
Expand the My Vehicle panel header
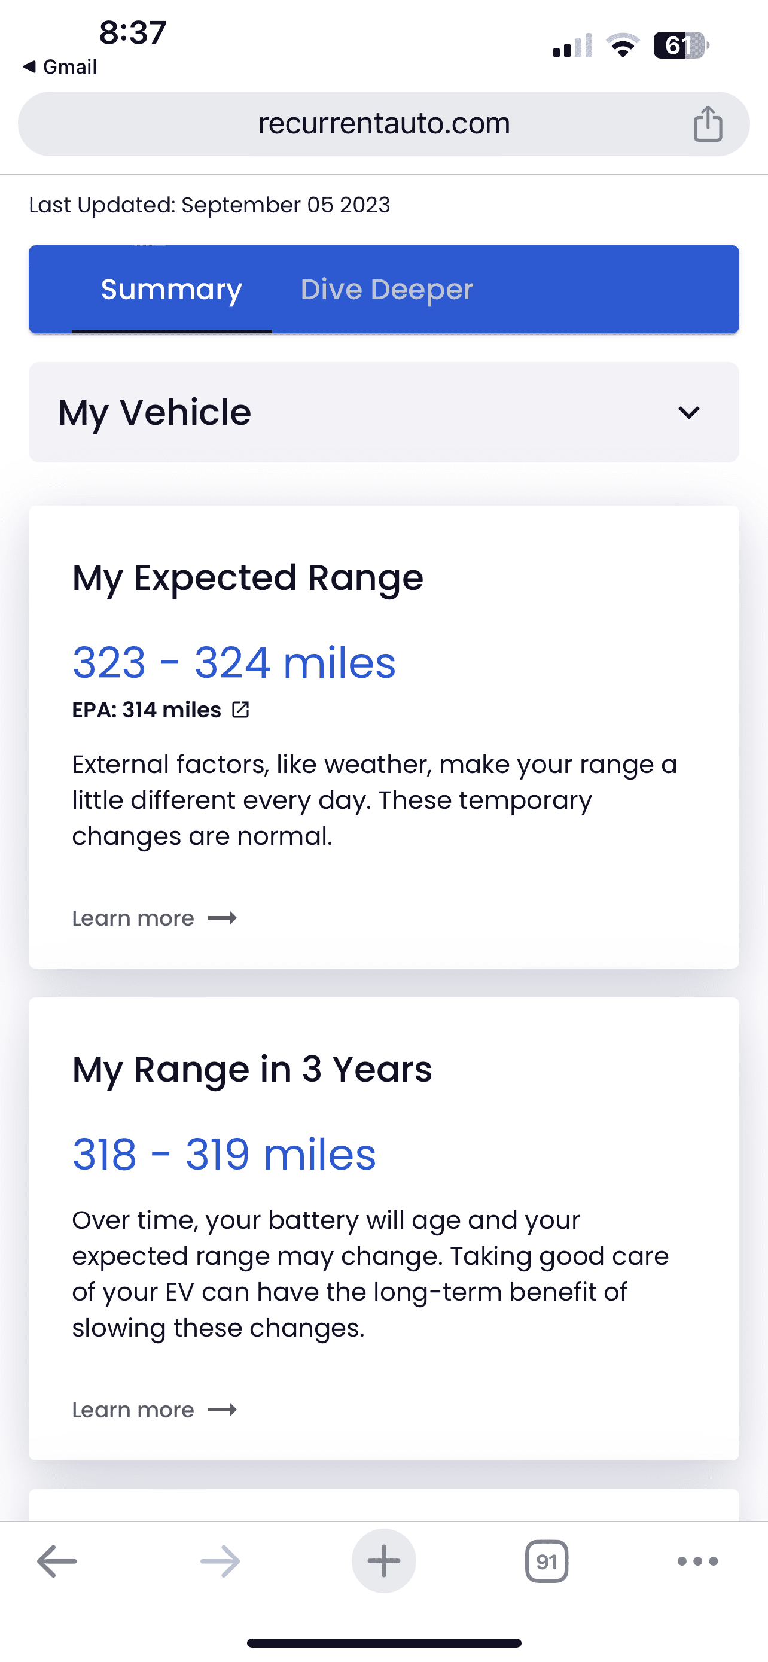[x=383, y=412]
